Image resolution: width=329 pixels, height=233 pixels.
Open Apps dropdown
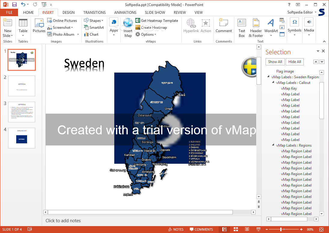114,27
